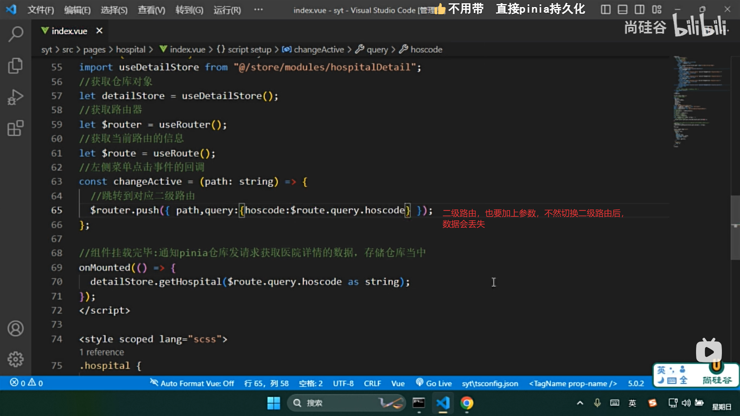Start Go Live server

tap(434, 383)
